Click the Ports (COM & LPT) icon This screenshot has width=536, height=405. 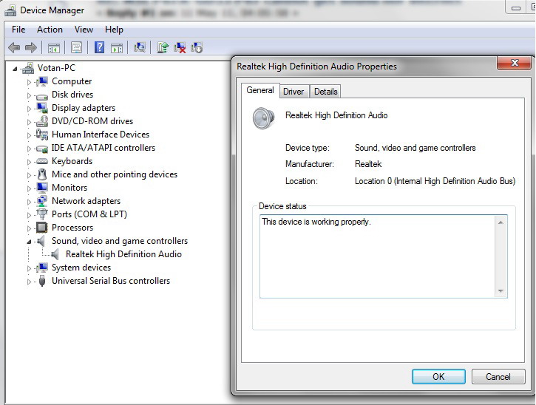(x=42, y=214)
